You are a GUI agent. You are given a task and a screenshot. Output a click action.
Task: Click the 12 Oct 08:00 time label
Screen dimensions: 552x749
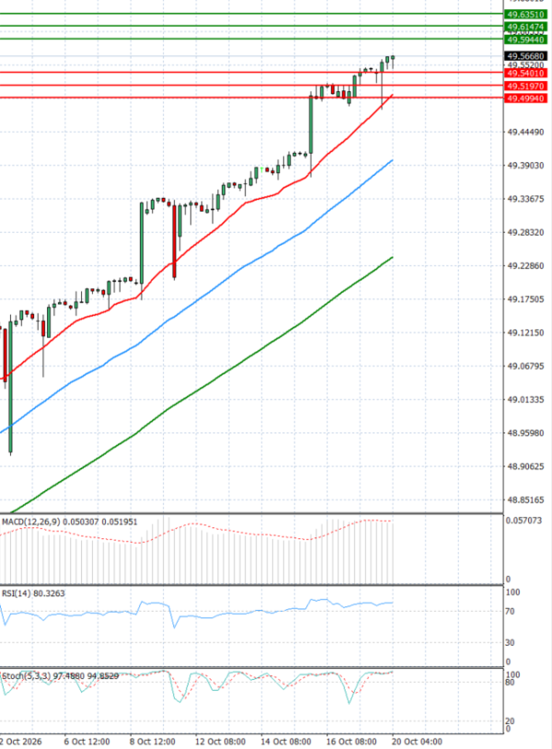point(221,742)
